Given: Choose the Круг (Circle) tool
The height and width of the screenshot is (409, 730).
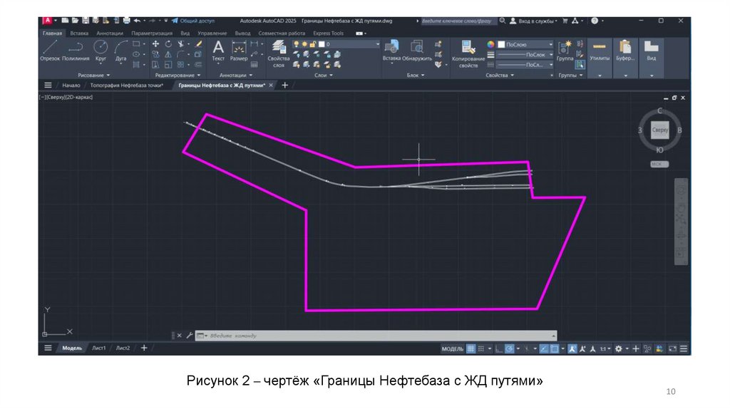Looking at the screenshot, I should tap(101, 50).
